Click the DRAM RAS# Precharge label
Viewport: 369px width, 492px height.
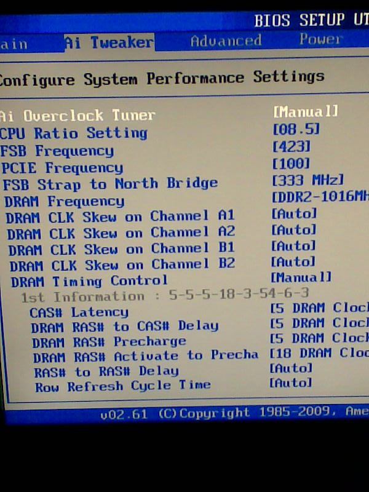coord(109,342)
